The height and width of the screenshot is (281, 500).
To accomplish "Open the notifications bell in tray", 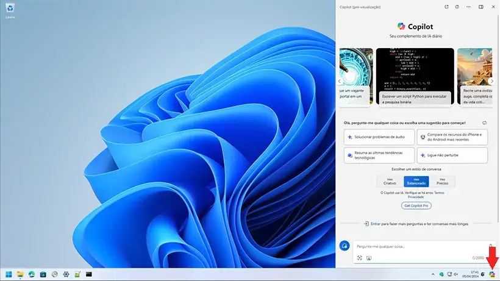I will pyautogui.click(x=482, y=274).
